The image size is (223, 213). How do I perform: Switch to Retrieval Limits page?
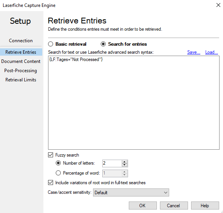point(21,80)
